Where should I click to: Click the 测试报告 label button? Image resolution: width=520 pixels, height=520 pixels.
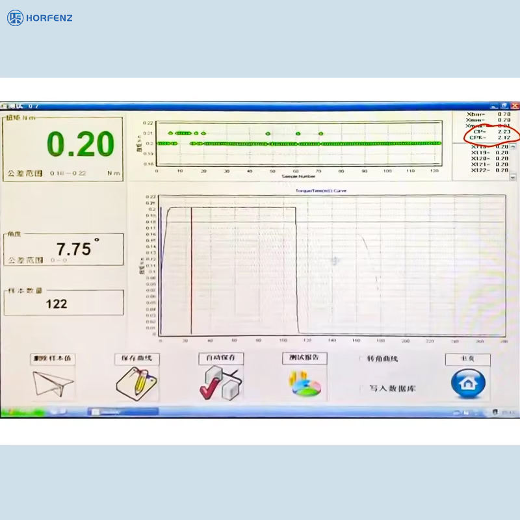pos(304,358)
